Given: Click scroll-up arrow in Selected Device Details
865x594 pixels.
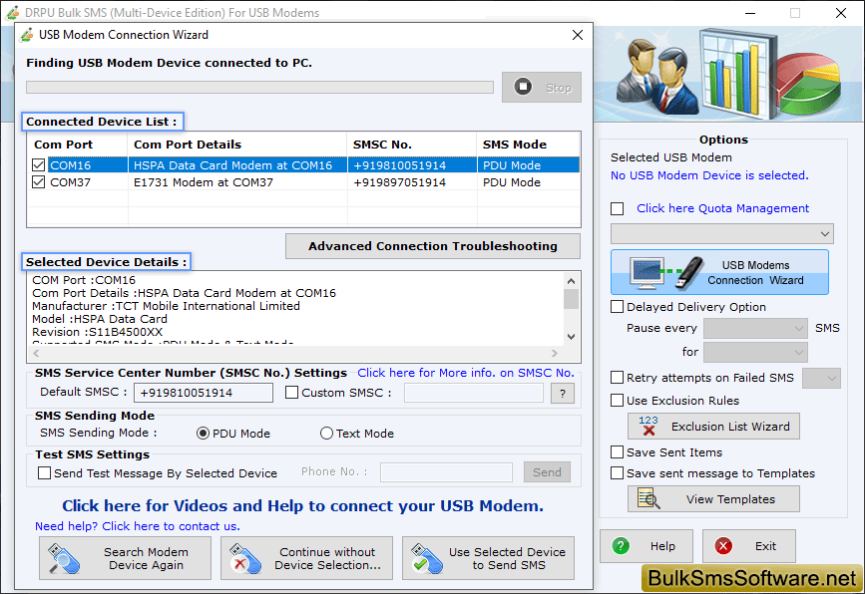Looking at the screenshot, I should pyautogui.click(x=571, y=281).
